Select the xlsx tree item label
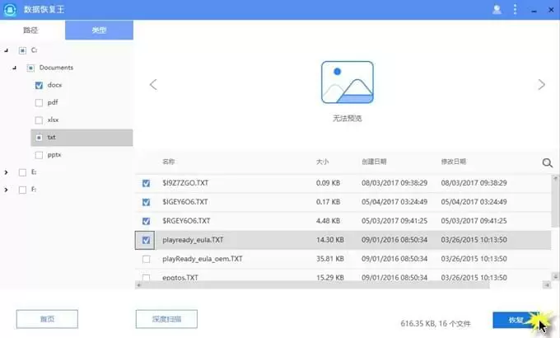The height and width of the screenshot is (338, 560). pos(53,120)
